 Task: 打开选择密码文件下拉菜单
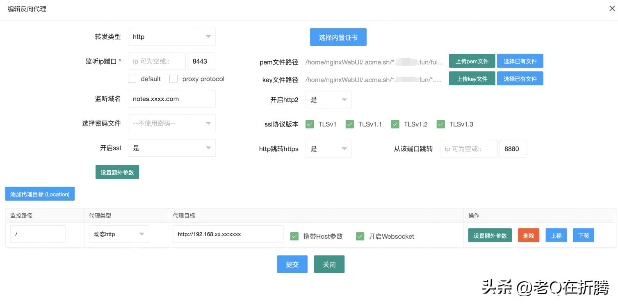pyautogui.click(x=171, y=123)
